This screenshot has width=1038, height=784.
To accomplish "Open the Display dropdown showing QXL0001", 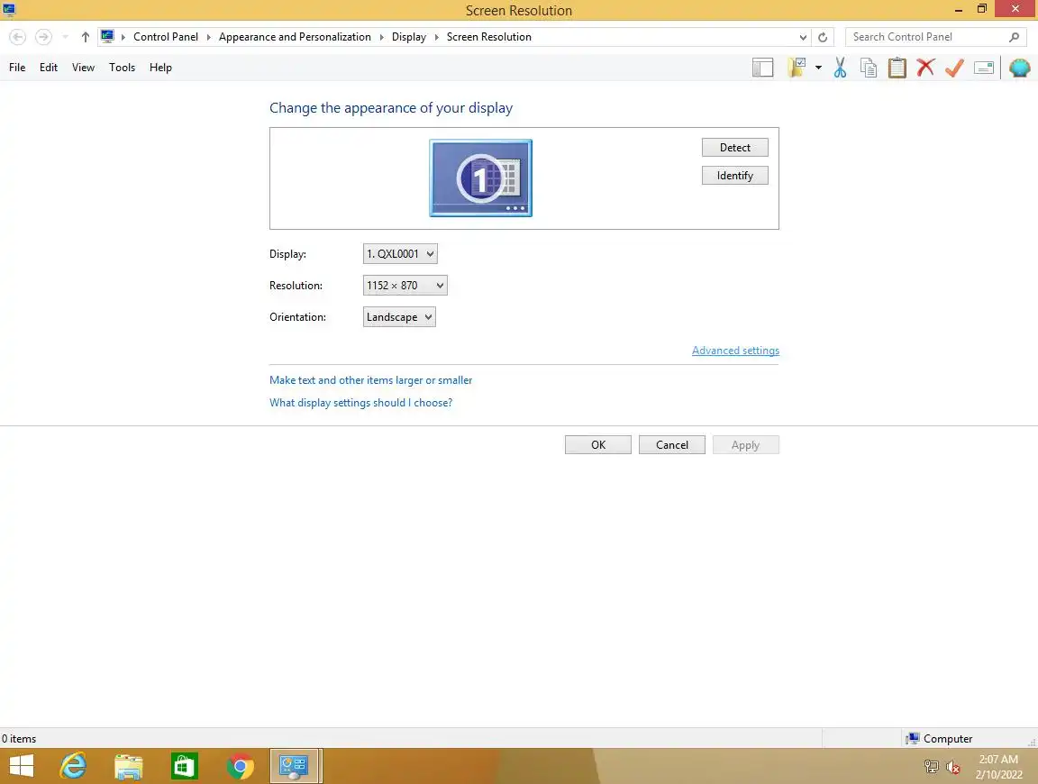I will tap(400, 253).
